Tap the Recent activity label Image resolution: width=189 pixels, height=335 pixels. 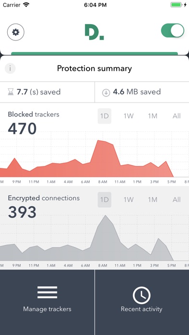click(141, 309)
